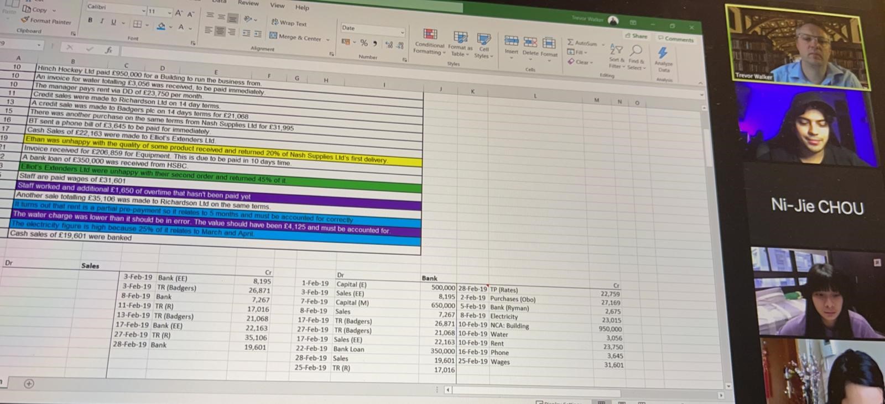Apply comma style number format
Image resolution: width=885 pixels, height=404 pixels.
click(375, 44)
